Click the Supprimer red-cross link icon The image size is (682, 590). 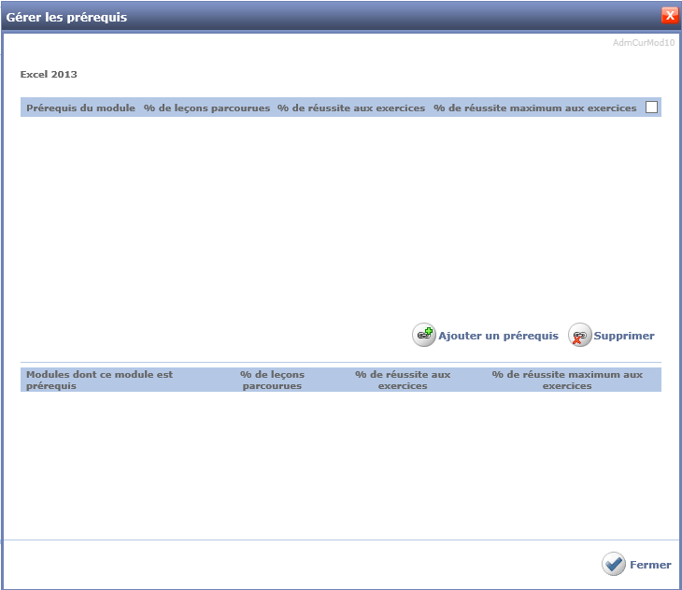coord(580,335)
